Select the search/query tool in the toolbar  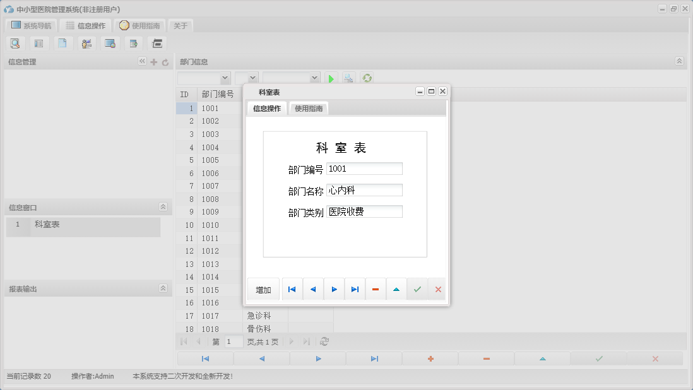click(15, 43)
